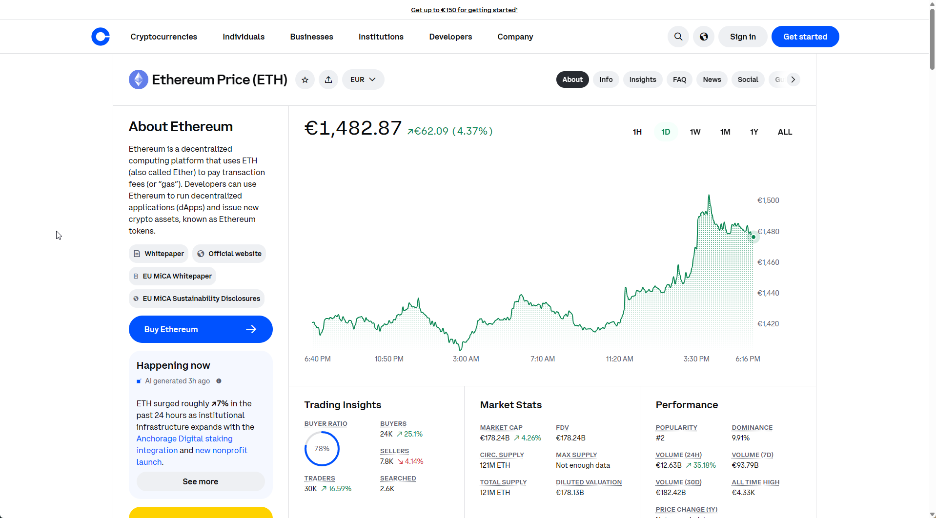Screen dimensions: 936x518
Task: Open new nonprofit launch link
Action: coord(192,456)
